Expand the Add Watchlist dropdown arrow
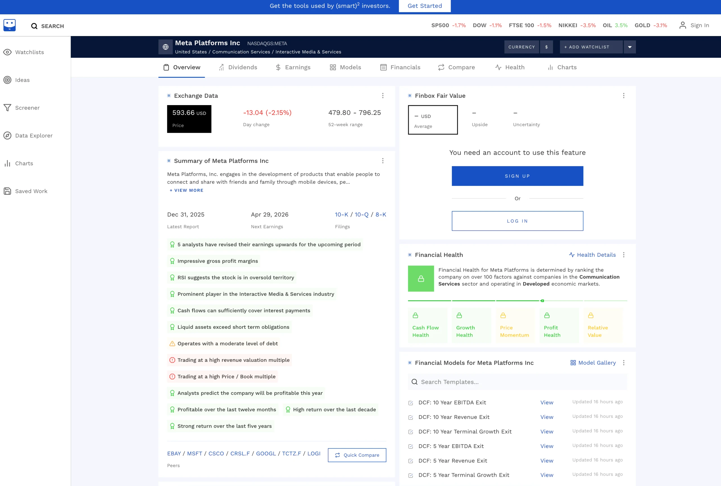Viewport: 721px width, 486px height. tap(629, 47)
